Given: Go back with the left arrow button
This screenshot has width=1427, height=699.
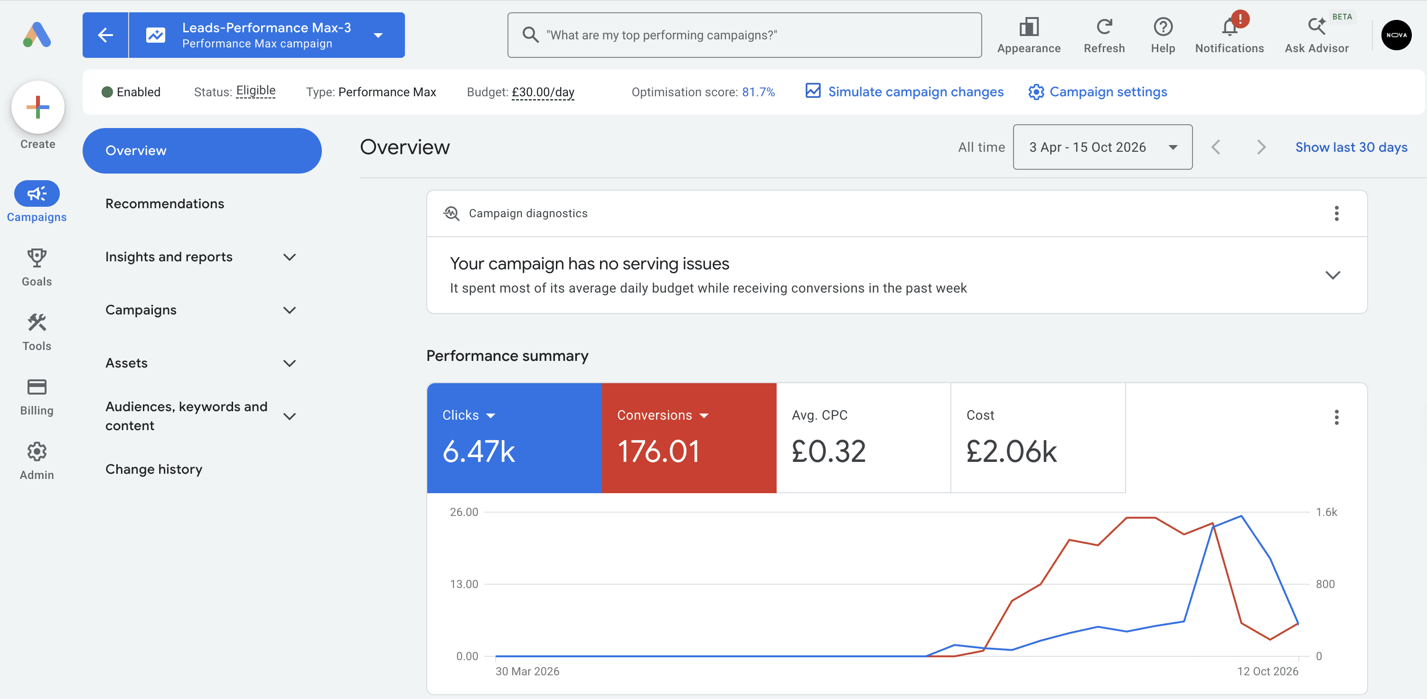Looking at the screenshot, I should (x=105, y=35).
